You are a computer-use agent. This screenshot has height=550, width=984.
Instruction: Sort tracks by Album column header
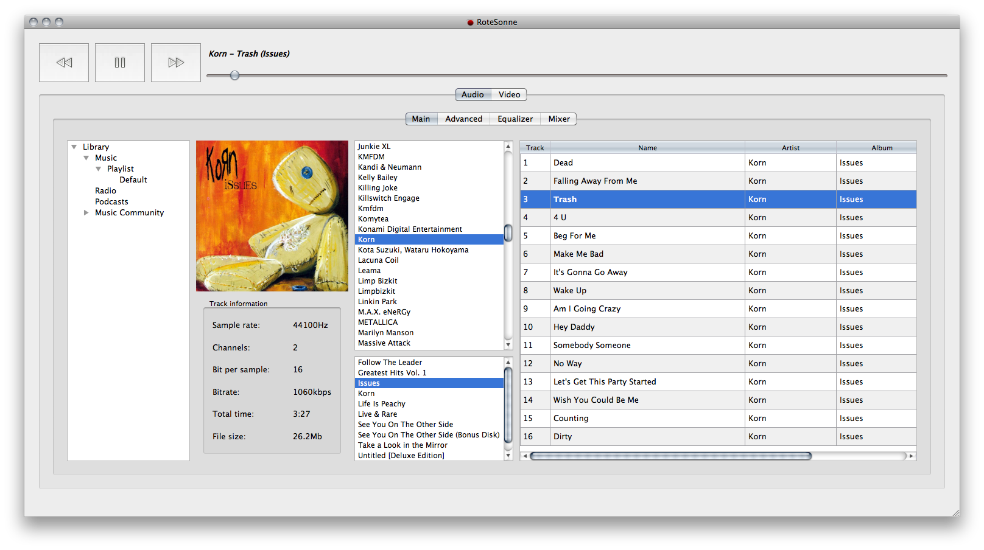pyautogui.click(x=877, y=147)
